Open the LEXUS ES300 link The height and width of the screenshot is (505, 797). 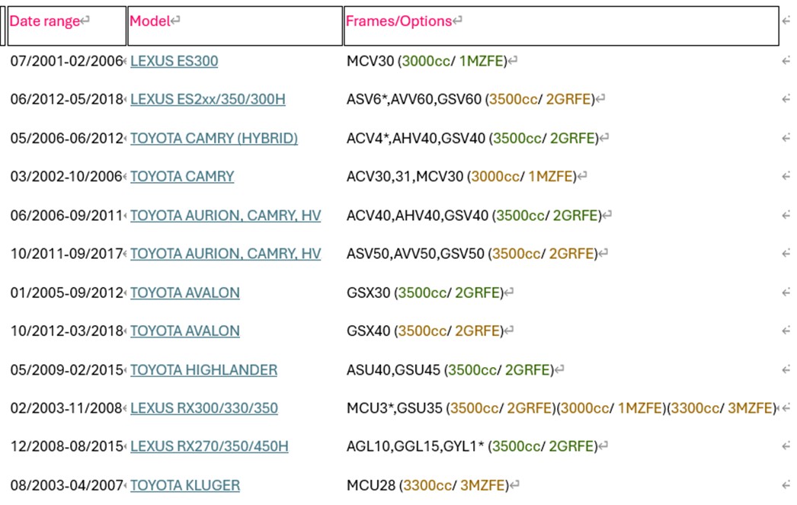pos(174,61)
